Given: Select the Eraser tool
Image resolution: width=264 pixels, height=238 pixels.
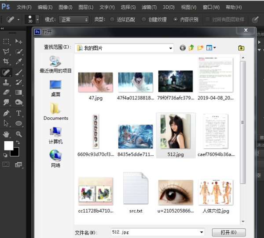Looking at the screenshot, I should point(6,92).
